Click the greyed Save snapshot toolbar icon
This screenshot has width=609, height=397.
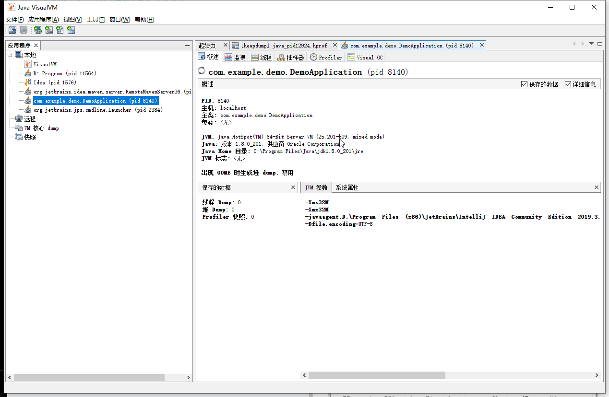23,30
